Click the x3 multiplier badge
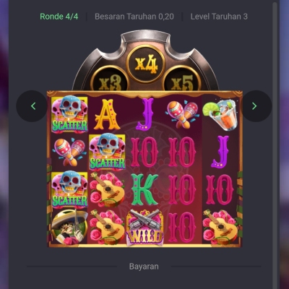Viewport: 289px width, 289px height. 111,79
